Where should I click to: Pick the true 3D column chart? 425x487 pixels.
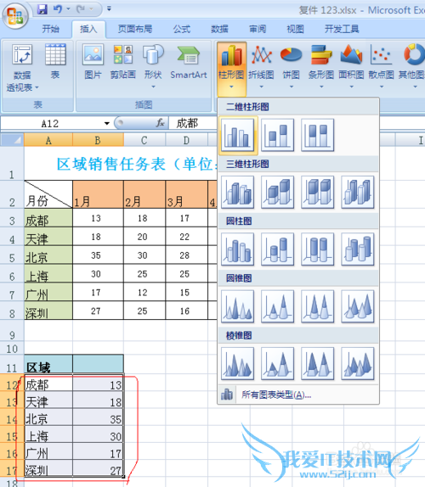[358, 193]
